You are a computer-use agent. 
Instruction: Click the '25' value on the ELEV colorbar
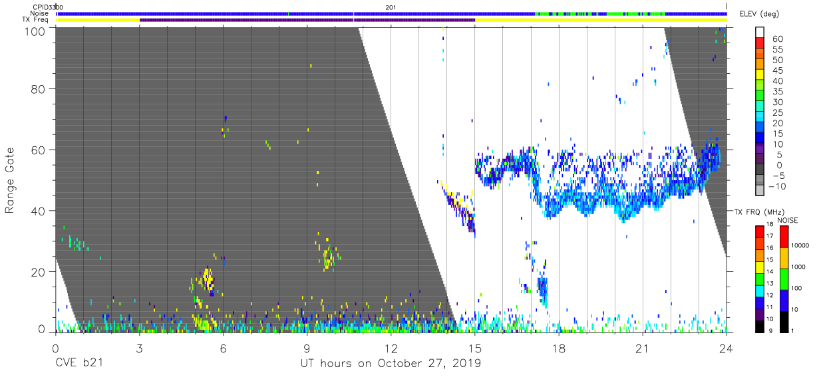777,113
